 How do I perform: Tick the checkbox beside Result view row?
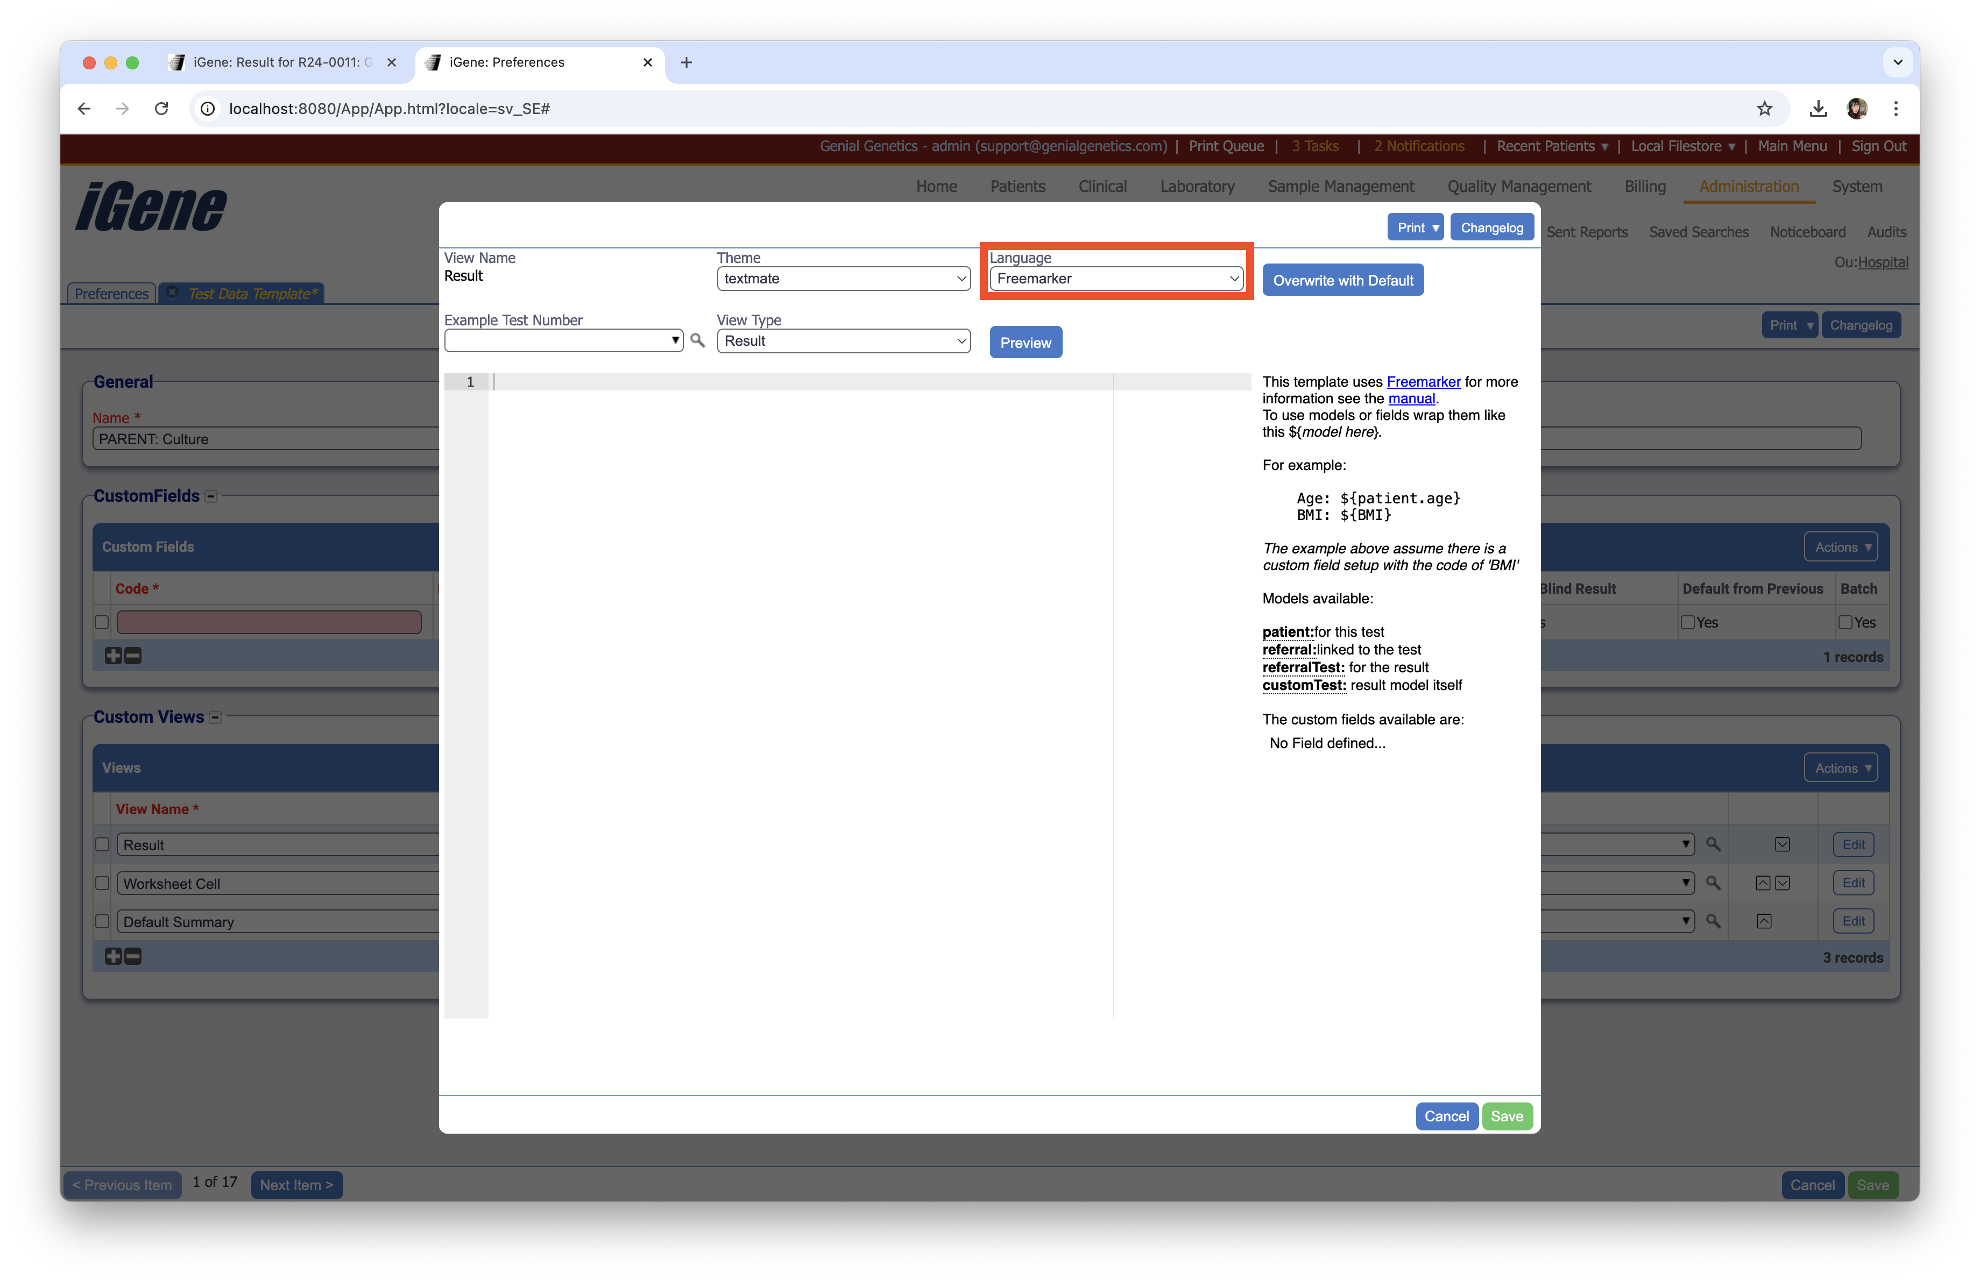(102, 844)
